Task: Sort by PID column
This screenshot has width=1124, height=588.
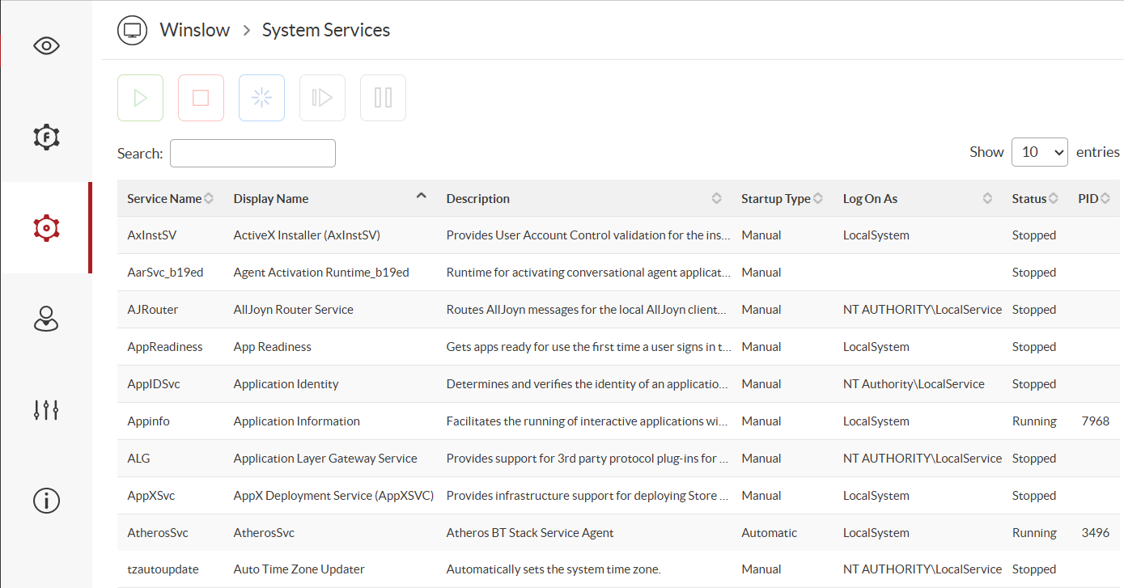Action: [x=1094, y=198]
